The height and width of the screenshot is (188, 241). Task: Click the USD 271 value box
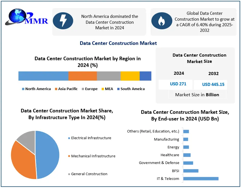click(x=178, y=84)
